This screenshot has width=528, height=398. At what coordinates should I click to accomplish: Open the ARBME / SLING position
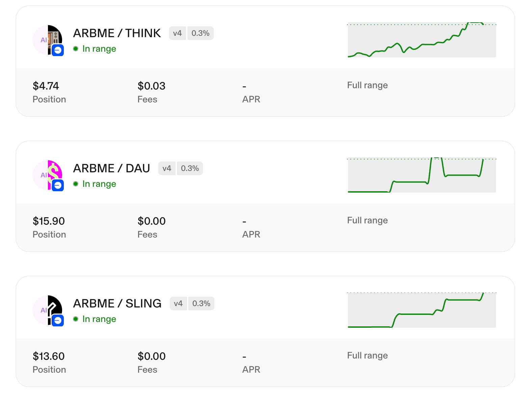coord(117,303)
